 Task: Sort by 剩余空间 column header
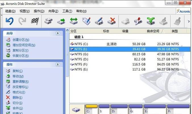158,31
